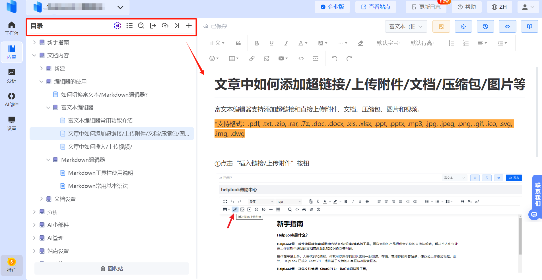
Task: Open the insert table dropdown
Action: click(234, 59)
